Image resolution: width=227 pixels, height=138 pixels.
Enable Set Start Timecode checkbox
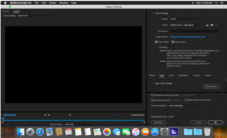coord(152,100)
